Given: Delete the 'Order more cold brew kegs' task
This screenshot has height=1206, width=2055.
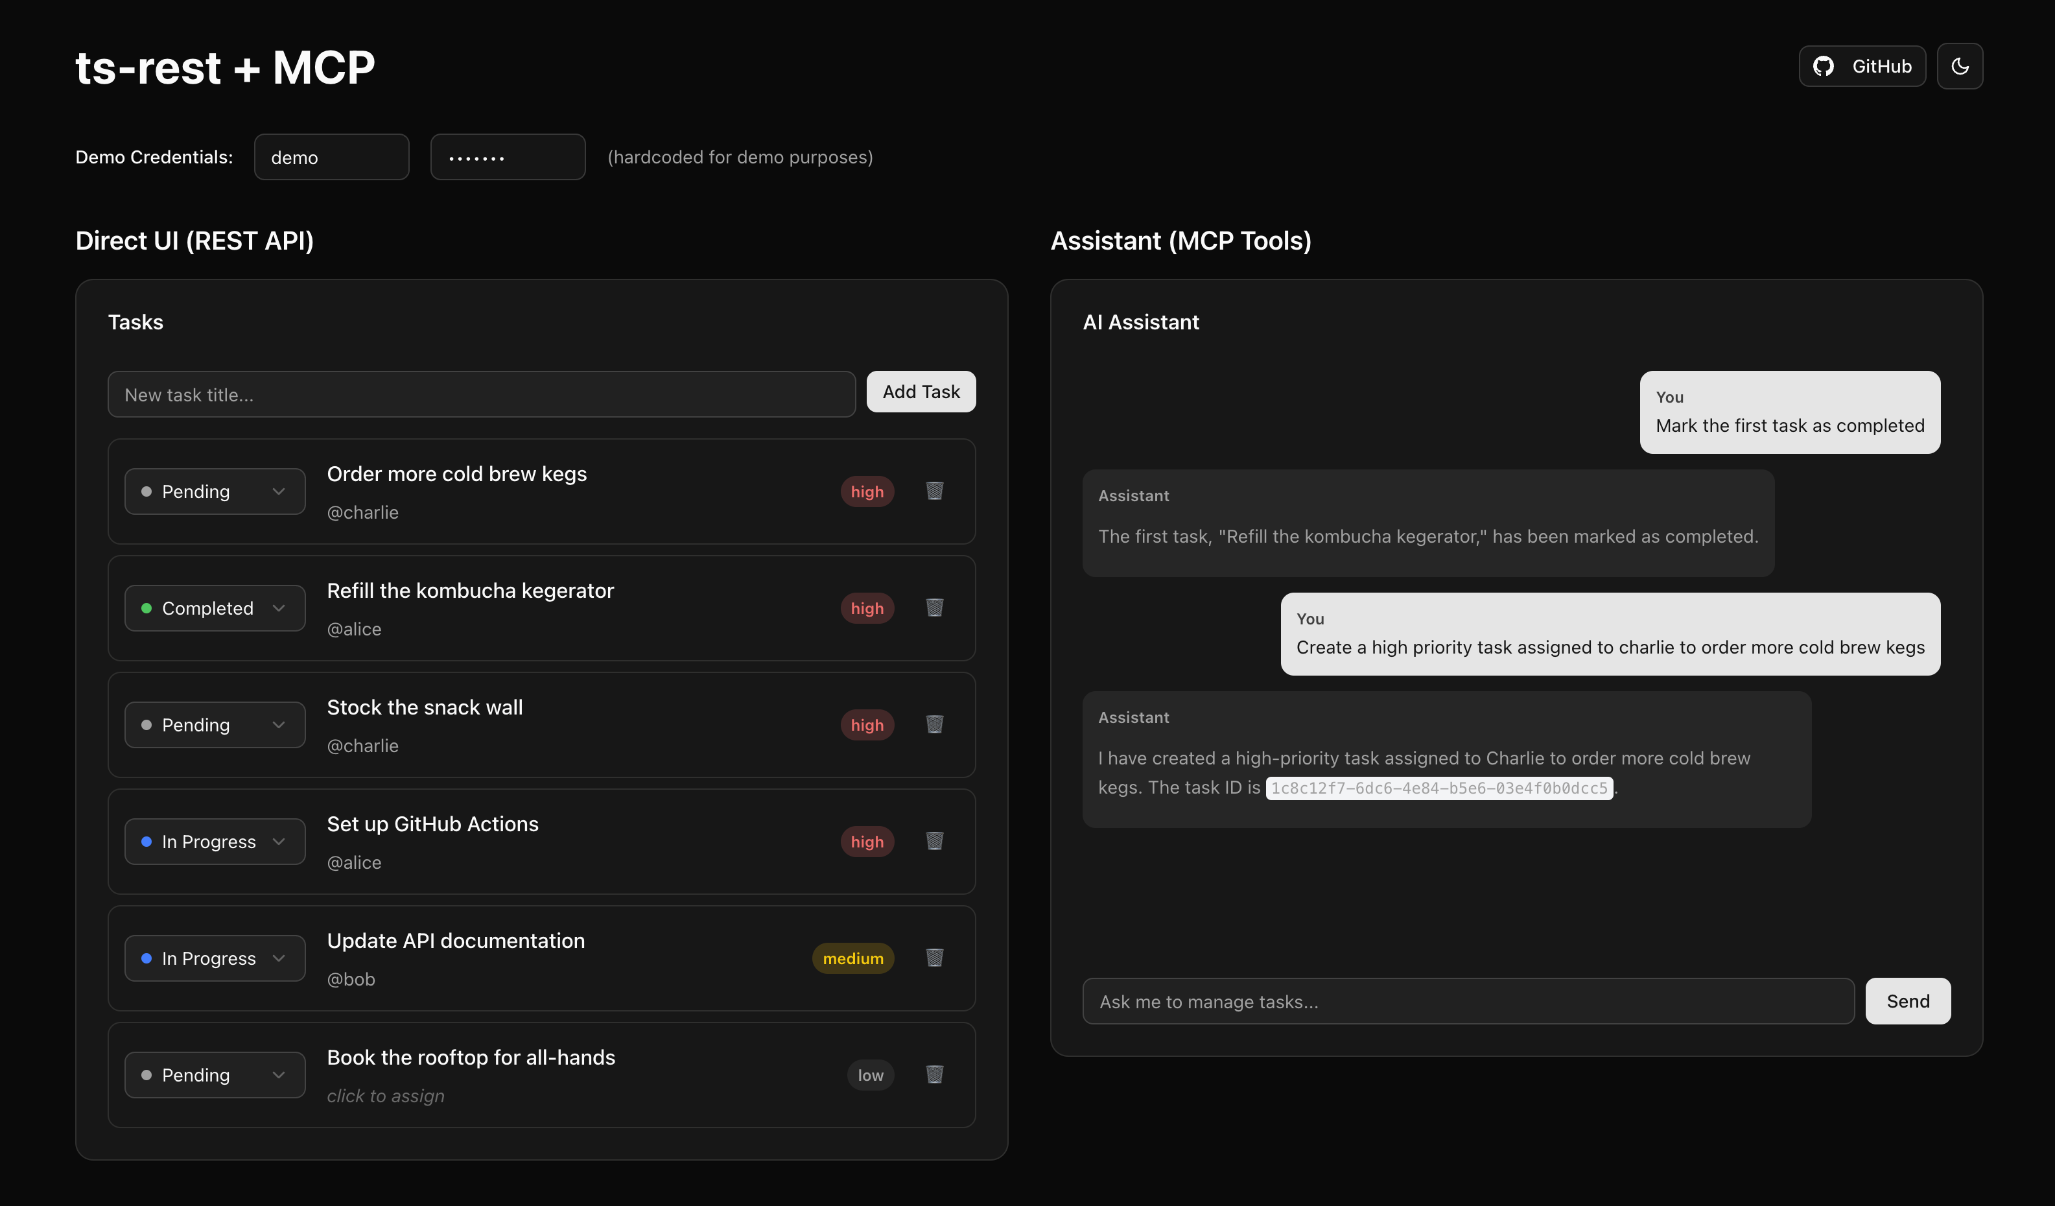Looking at the screenshot, I should (x=935, y=491).
